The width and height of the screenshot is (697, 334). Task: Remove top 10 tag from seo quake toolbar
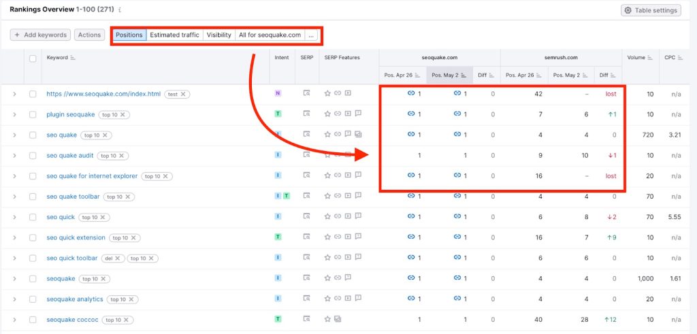coord(127,197)
